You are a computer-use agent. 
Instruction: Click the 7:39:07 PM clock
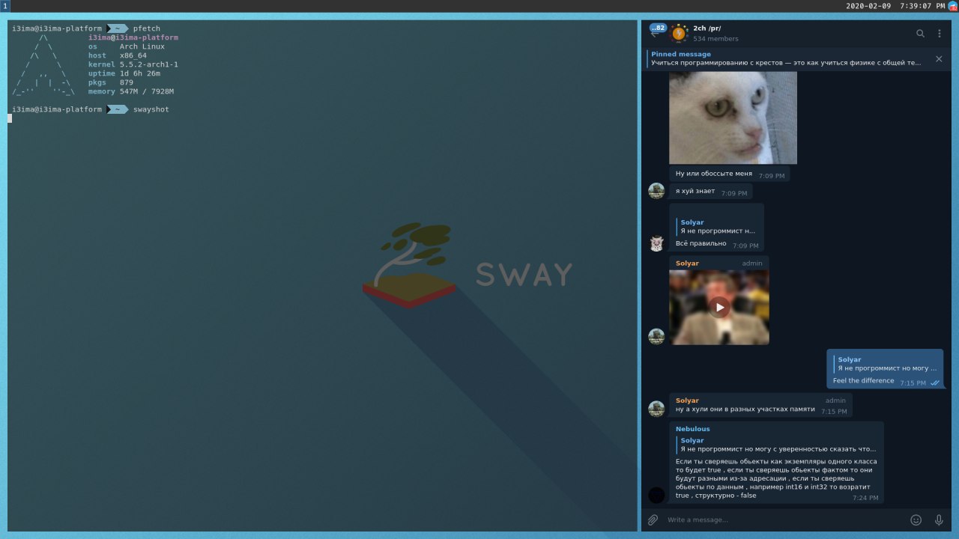pyautogui.click(x=922, y=6)
